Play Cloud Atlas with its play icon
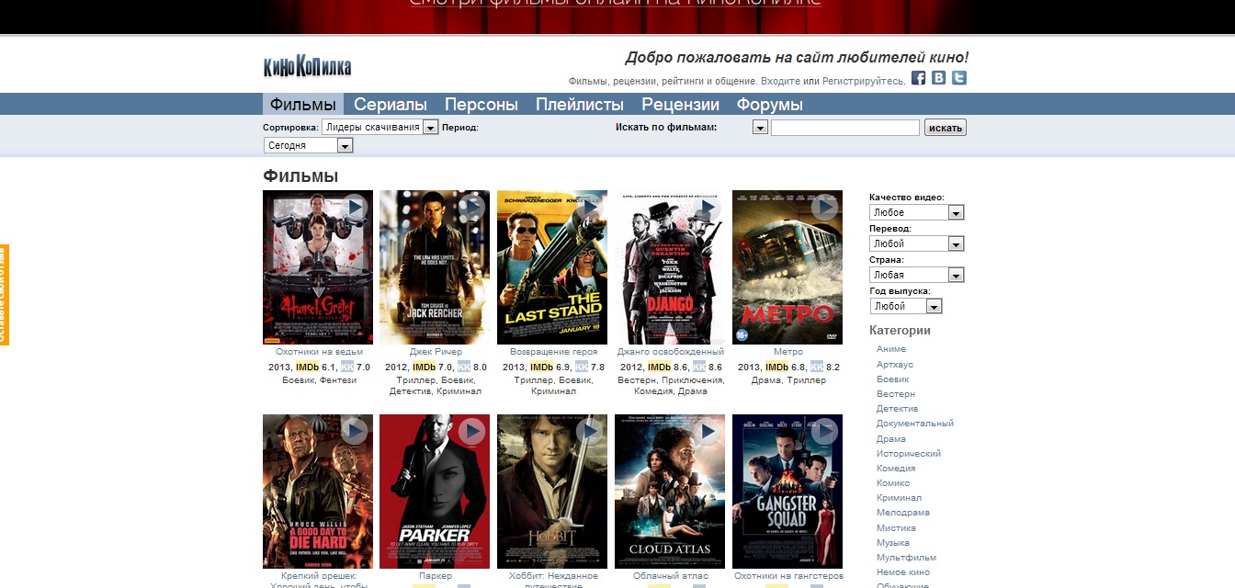 coord(707,431)
